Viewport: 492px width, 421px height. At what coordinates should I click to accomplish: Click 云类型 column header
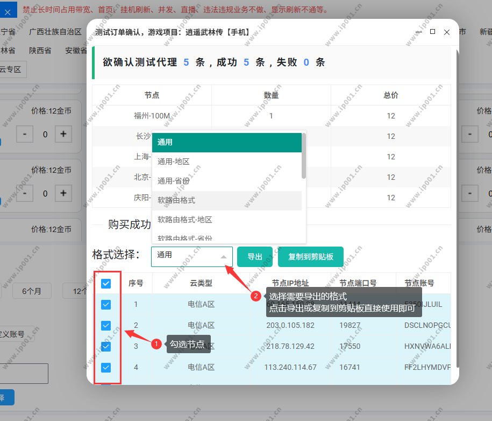tap(201, 283)
